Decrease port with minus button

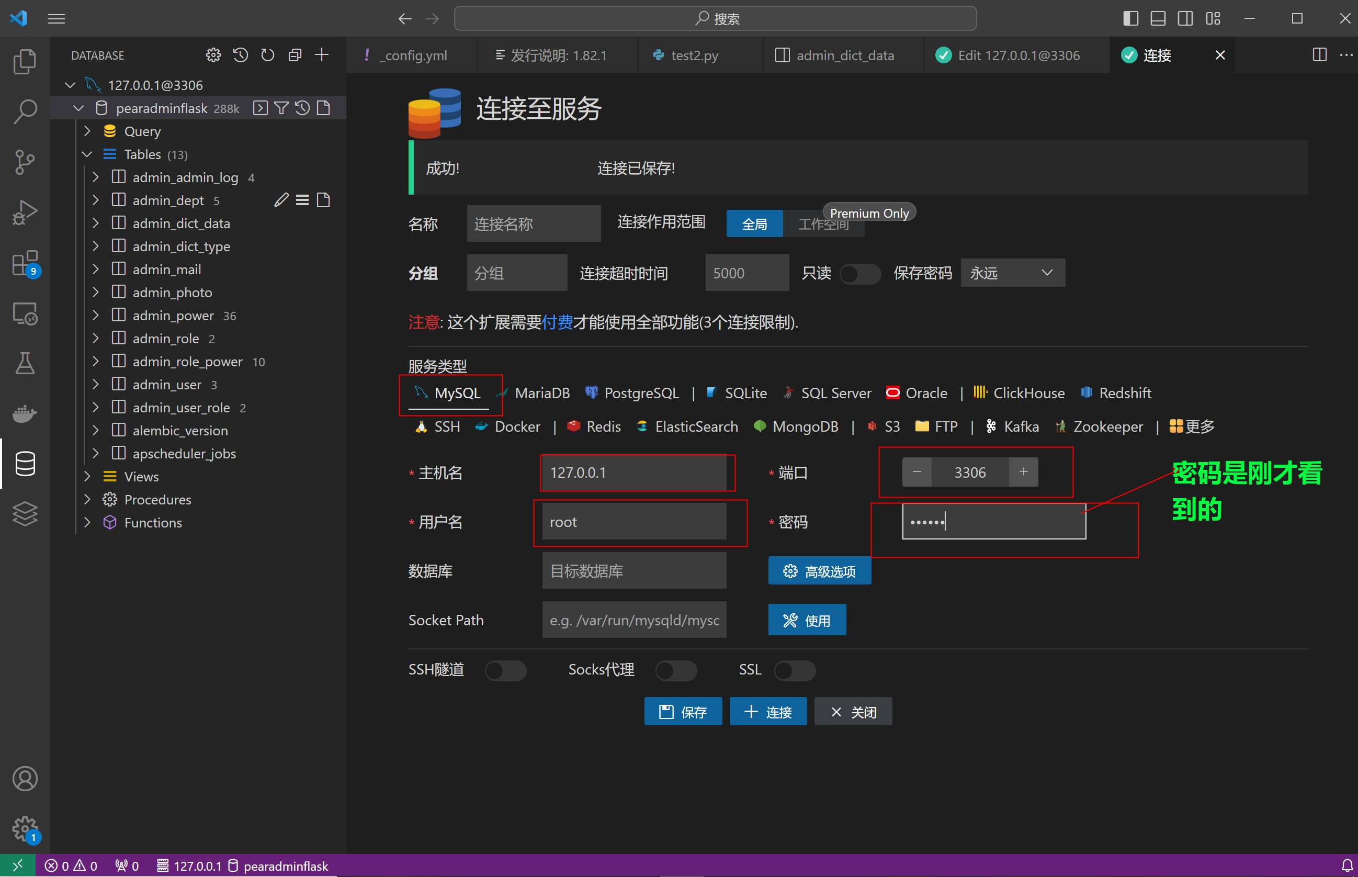pyautogui.click(x=917, y=473)
